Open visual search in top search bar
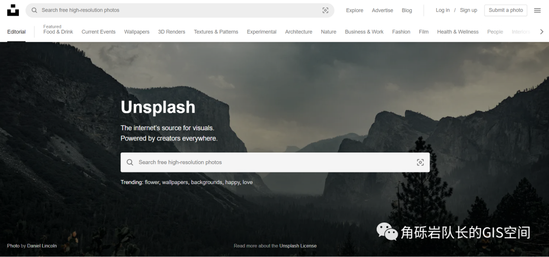The height and width of the screenshot is (257, 549). (325, 10)
